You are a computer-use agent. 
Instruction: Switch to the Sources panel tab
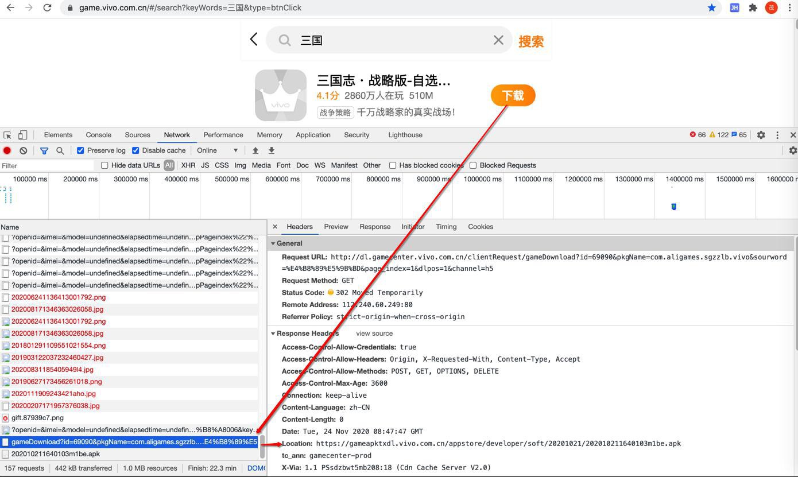pyautogui.click(x=138, y=135)
